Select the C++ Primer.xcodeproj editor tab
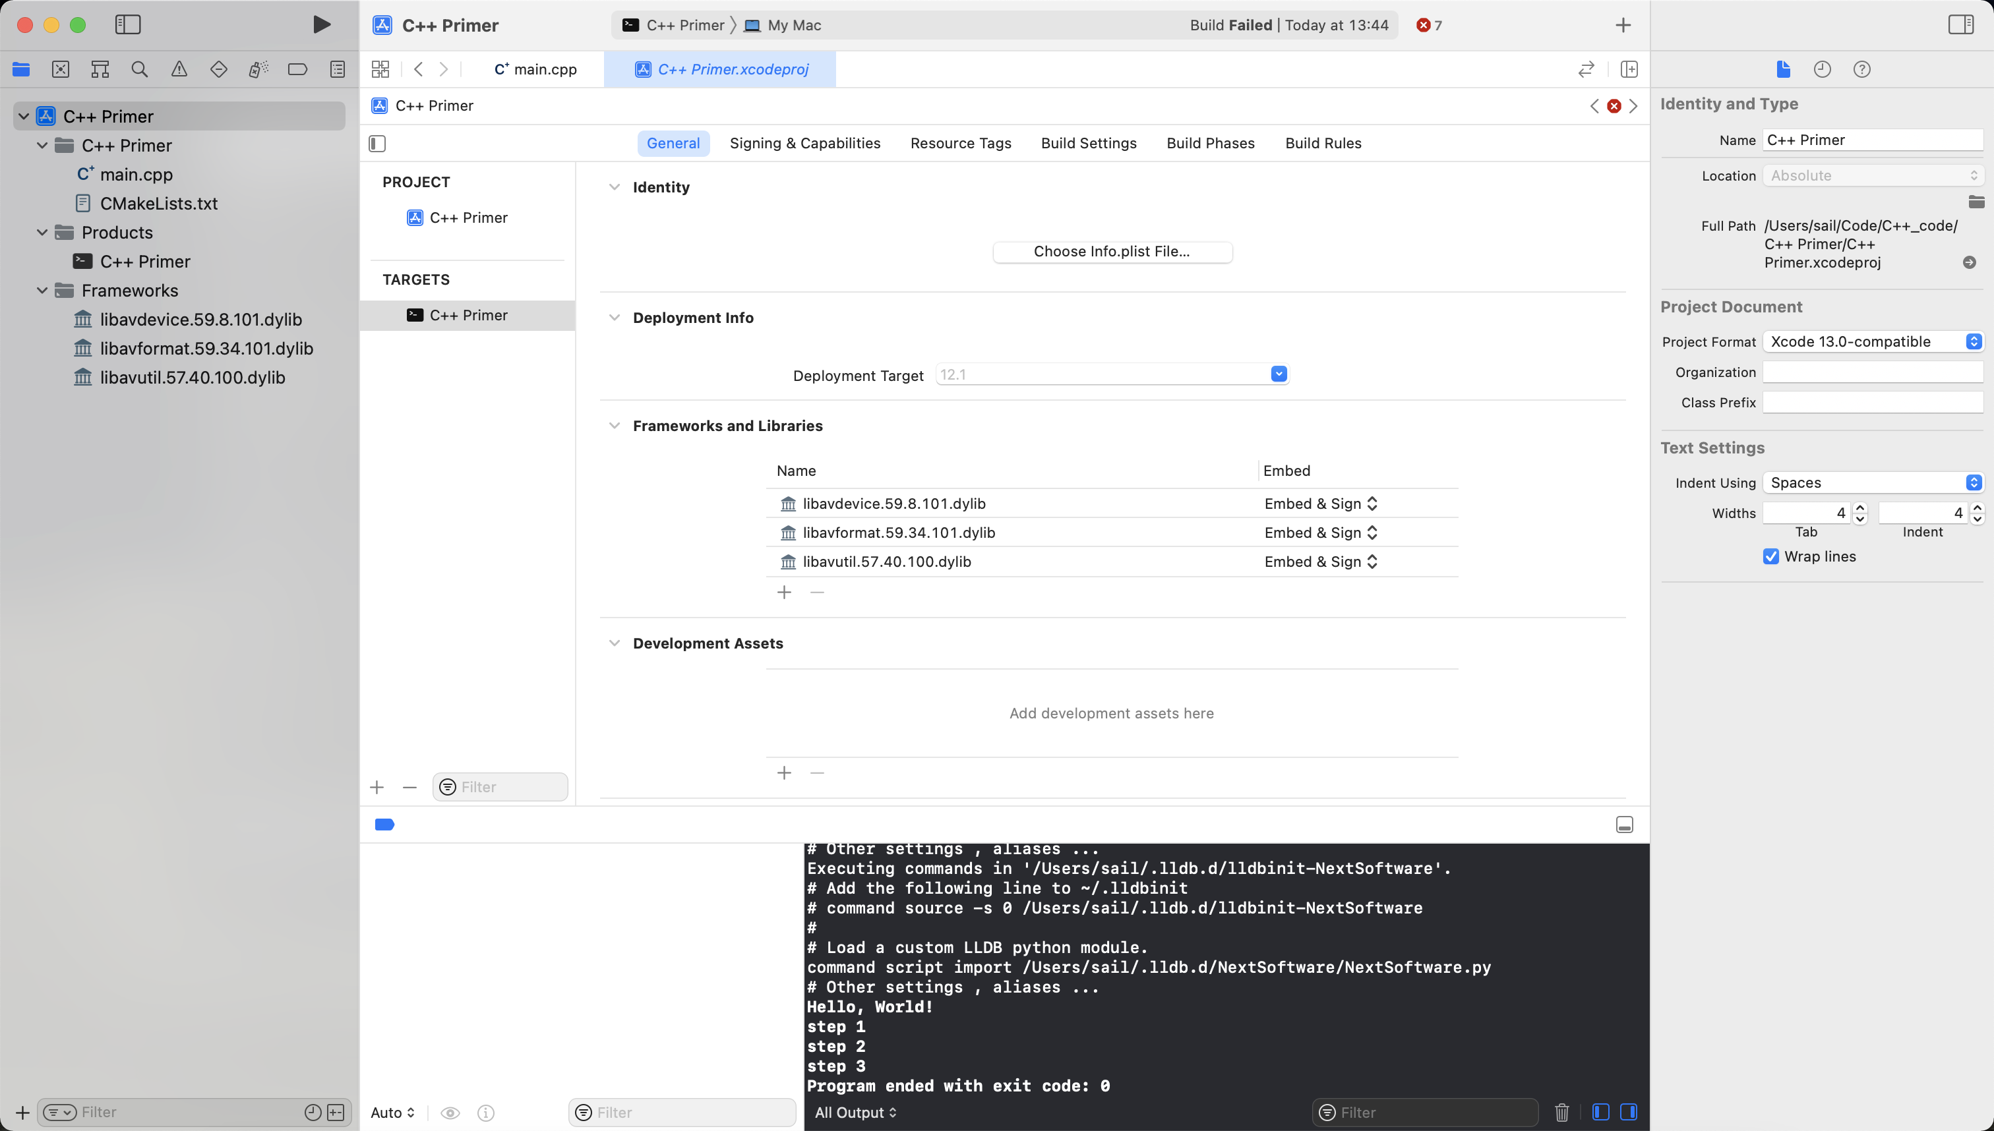The width and height of the screenshot is (1994, 1131). click(x=721, y=69)
